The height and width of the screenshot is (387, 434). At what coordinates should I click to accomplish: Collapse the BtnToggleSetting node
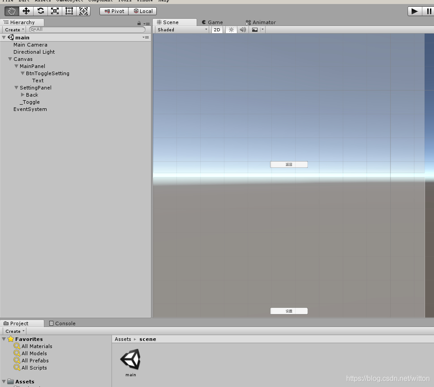coord(23,73)
